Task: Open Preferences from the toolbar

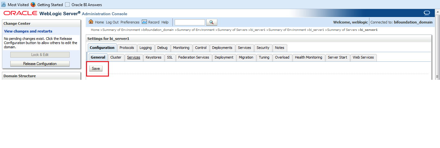Action: 130,22
